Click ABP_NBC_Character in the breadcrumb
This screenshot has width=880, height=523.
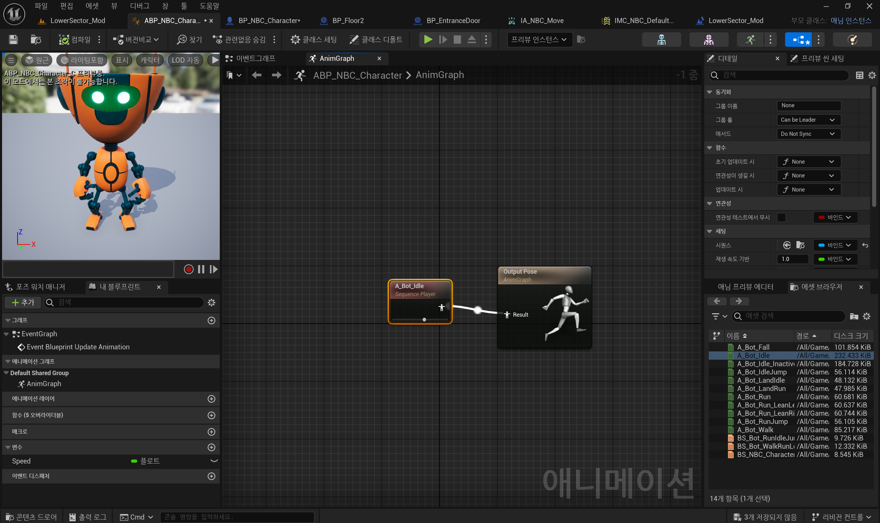(357, 75)
